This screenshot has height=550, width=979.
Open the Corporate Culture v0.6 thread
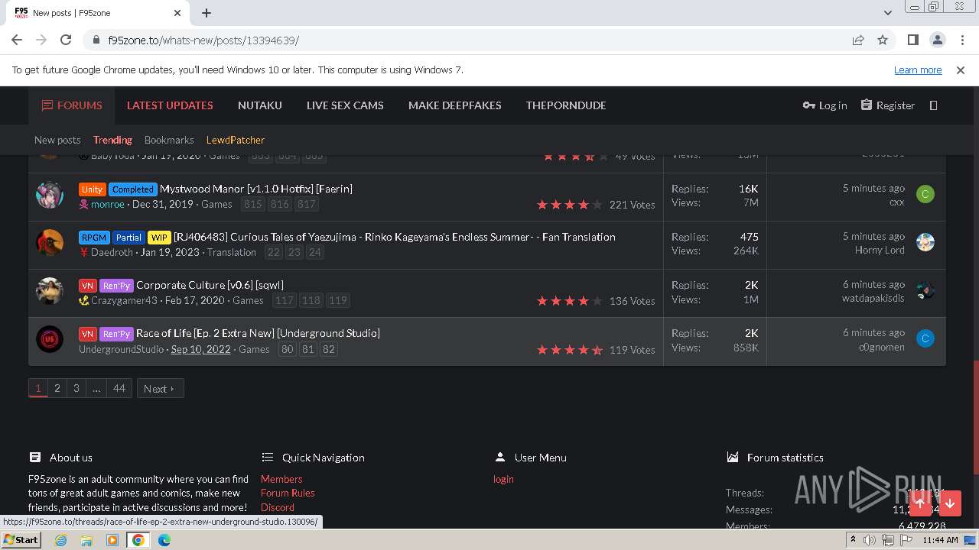pyautogui.click(x=210, y=285)
